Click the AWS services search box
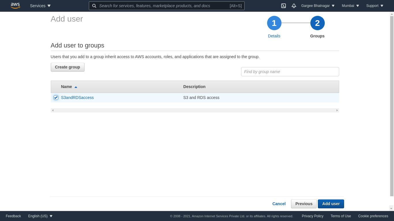This screenshot has width=394, height=221. (x=167, y=6)
